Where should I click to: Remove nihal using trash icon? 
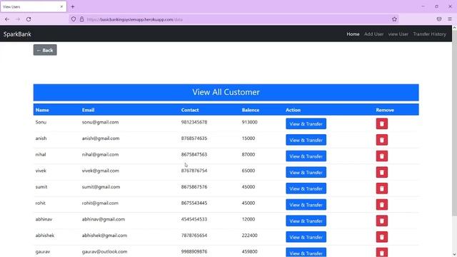tap(382, 156)
